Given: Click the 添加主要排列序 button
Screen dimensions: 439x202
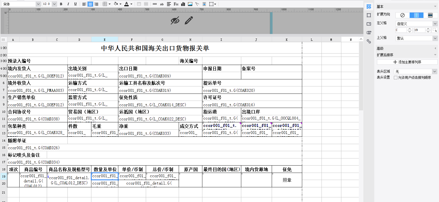Looking at the screenshot, I should click(407, 62).
